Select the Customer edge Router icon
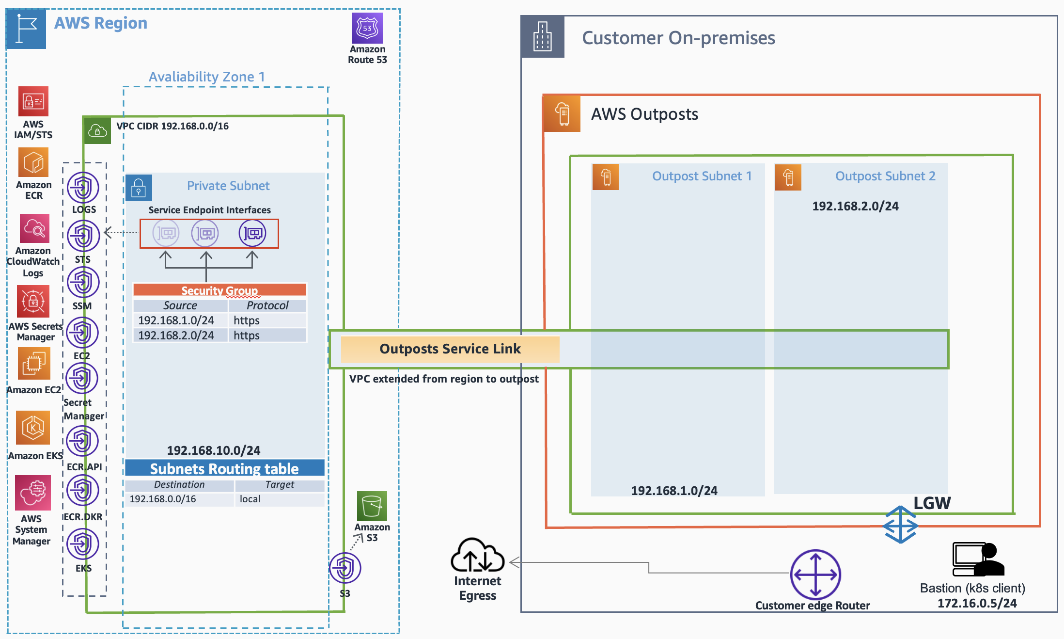This screenshot has height=639, width=1064. 815,575
